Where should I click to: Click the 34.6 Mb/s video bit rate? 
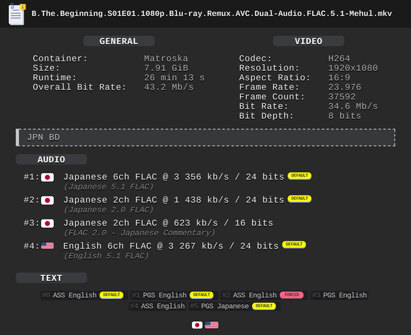353,107
